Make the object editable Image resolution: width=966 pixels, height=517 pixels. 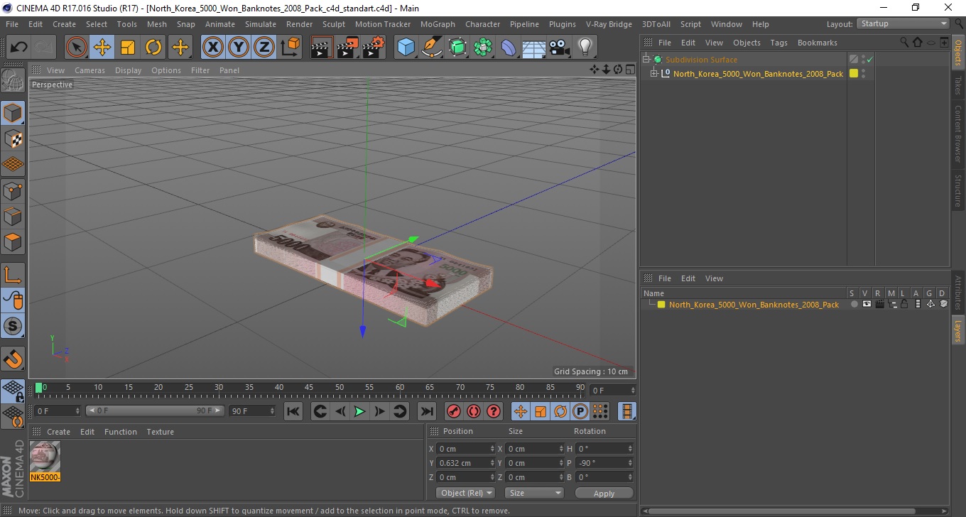pyautogui.click(x=13, y=80)
